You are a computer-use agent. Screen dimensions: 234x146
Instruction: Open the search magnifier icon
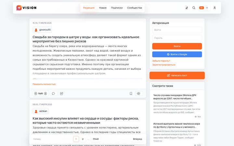tap(194, 8)
